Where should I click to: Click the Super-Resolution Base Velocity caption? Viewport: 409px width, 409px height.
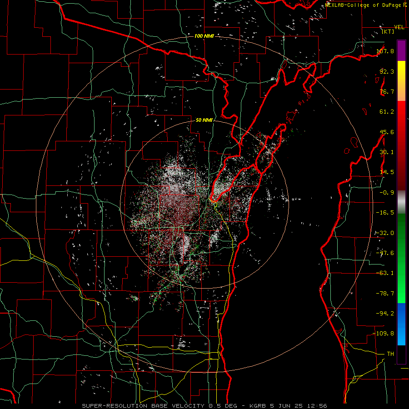(204, 406)
